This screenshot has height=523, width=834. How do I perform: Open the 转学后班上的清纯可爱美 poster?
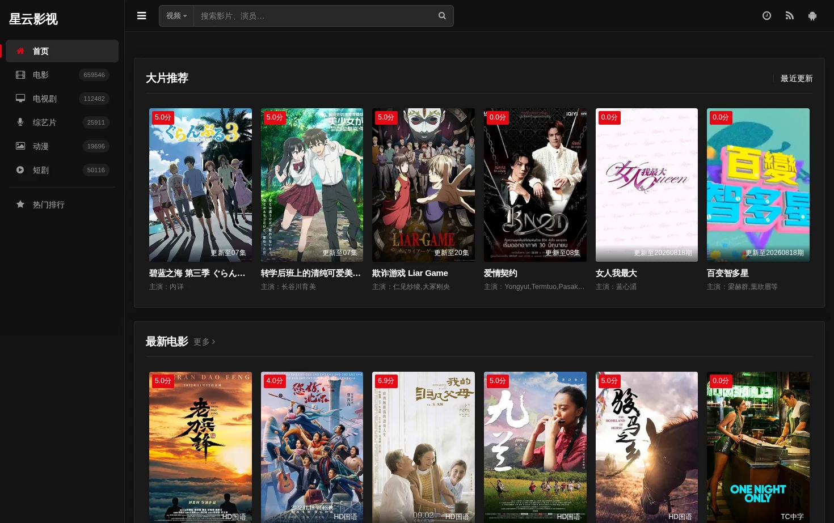312,185
